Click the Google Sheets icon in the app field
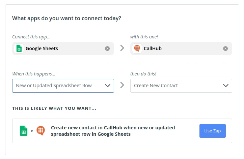Screen dimensions: 244x159 coord(19,49)
